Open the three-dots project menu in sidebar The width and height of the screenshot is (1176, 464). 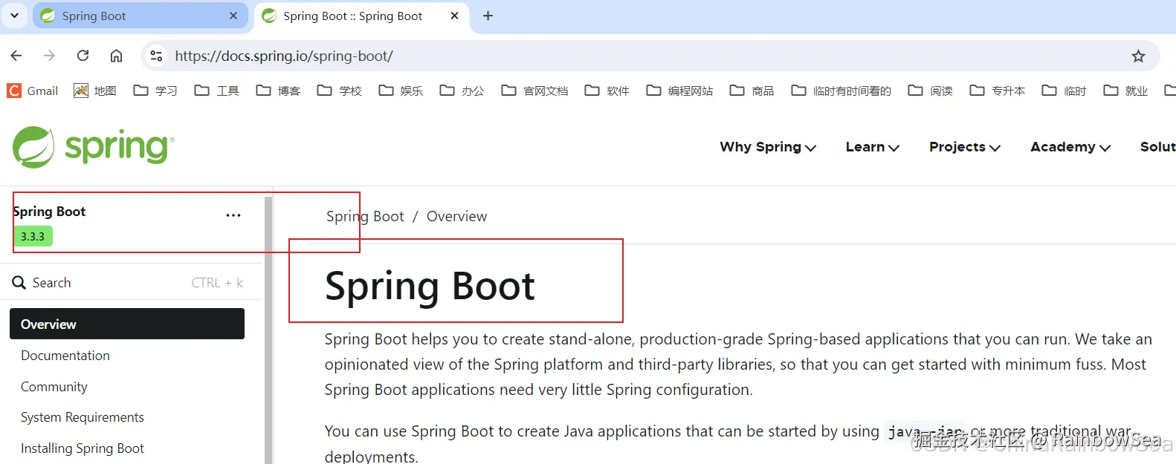(x=233, y=215)
